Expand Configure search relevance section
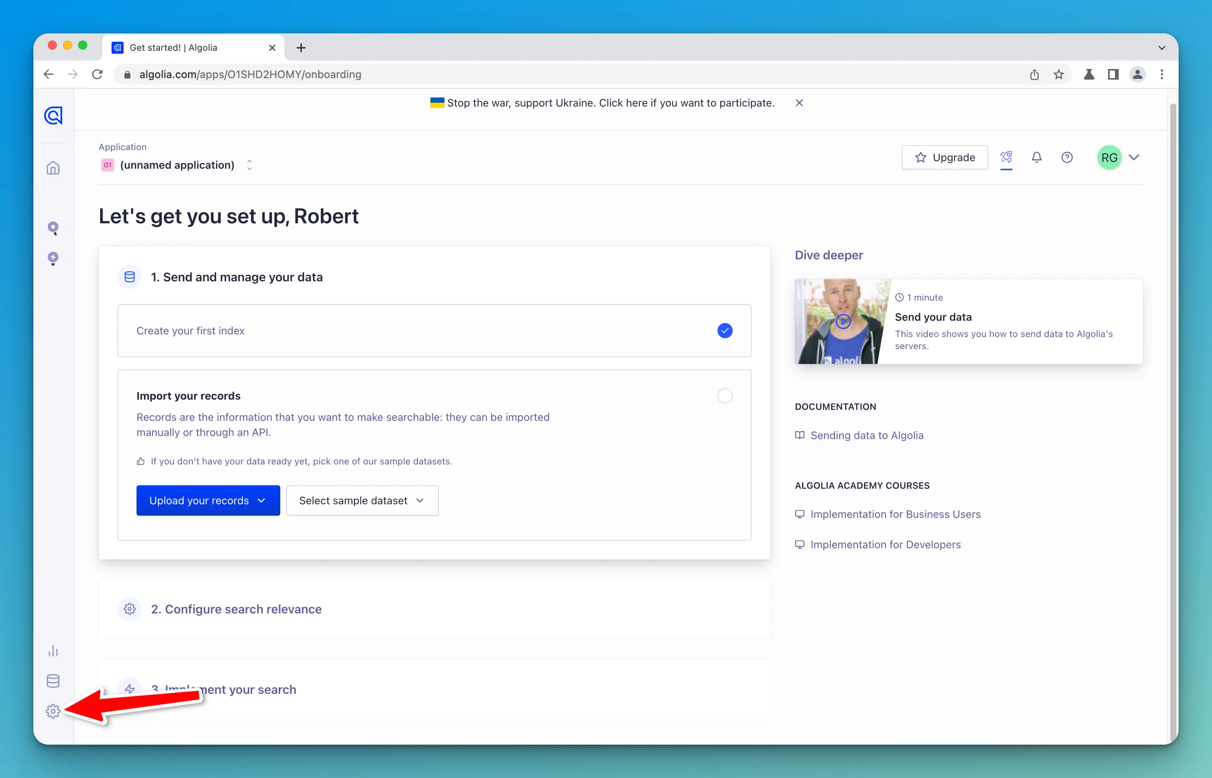 pos(236,609)
